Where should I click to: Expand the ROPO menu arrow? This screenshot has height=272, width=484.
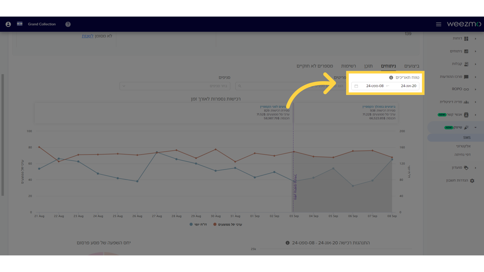pos(475,89)
